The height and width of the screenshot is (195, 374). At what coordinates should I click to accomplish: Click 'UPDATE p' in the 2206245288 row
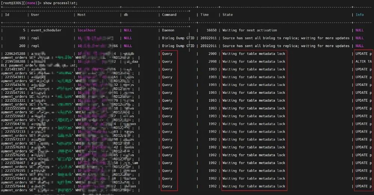[x=364, y=54]
